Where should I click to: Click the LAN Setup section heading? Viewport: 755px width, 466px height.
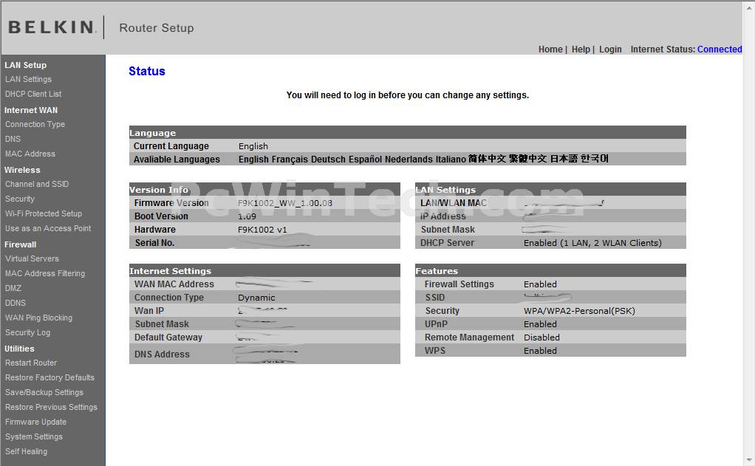[x=26, y=65]
